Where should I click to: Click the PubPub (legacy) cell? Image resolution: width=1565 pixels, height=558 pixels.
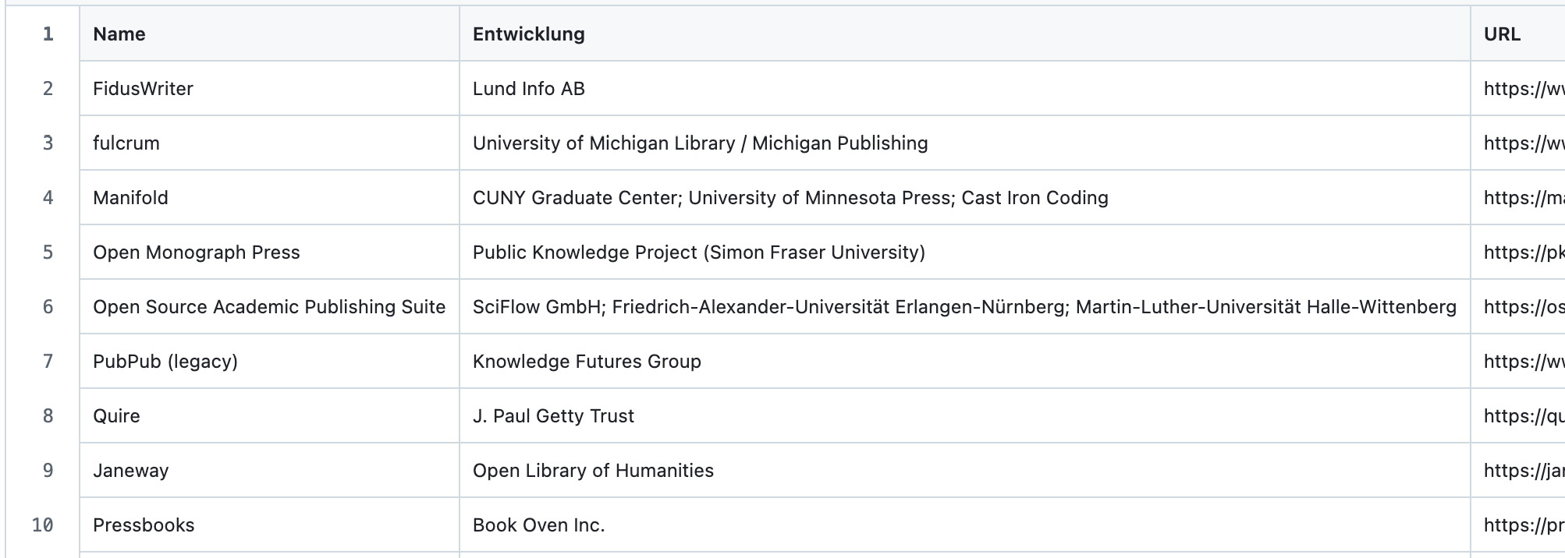click(165, 362)
